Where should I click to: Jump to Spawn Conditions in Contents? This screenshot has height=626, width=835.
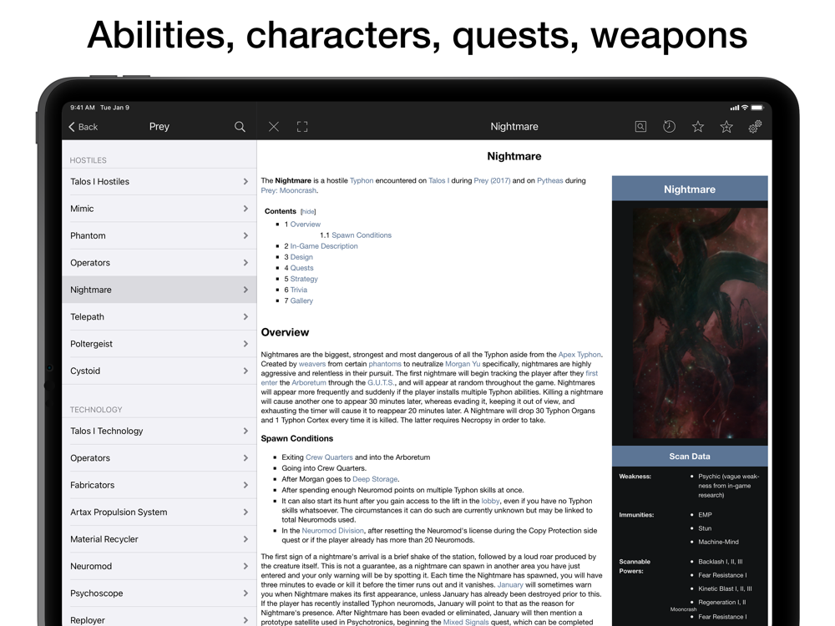[361, 235]
